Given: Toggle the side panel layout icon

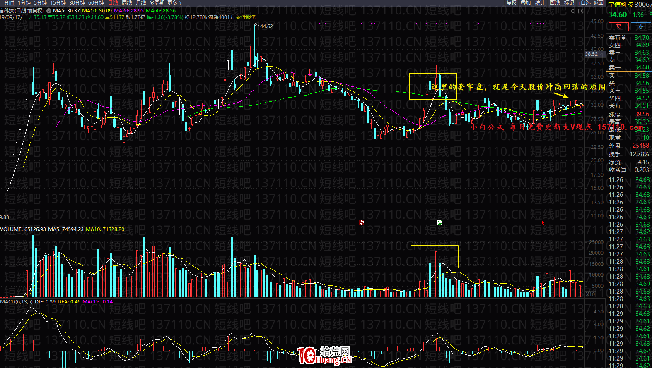Looking at the screenshot, I should click(581, 11).
